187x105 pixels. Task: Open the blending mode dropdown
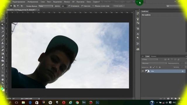(x=154, y=63)
